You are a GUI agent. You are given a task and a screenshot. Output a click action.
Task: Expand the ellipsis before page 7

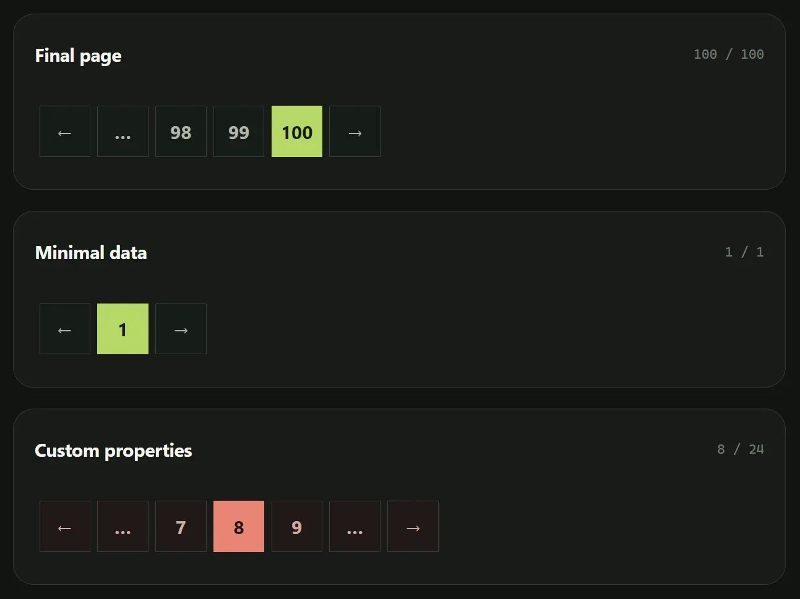(123, 526)
